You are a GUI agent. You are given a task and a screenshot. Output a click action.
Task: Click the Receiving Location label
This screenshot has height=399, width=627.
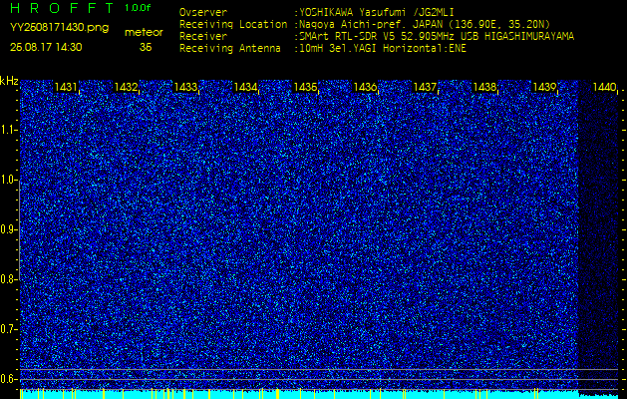[x=233, y=24]
